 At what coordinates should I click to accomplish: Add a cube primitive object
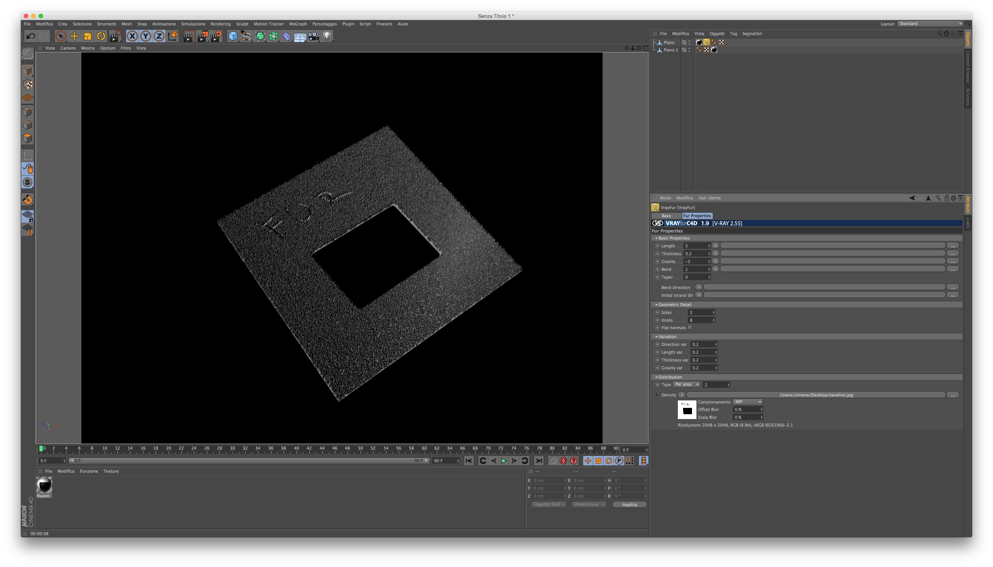[233, 36]
